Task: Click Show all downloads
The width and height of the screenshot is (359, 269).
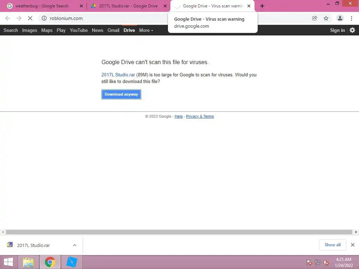Action: pos(332,245)
